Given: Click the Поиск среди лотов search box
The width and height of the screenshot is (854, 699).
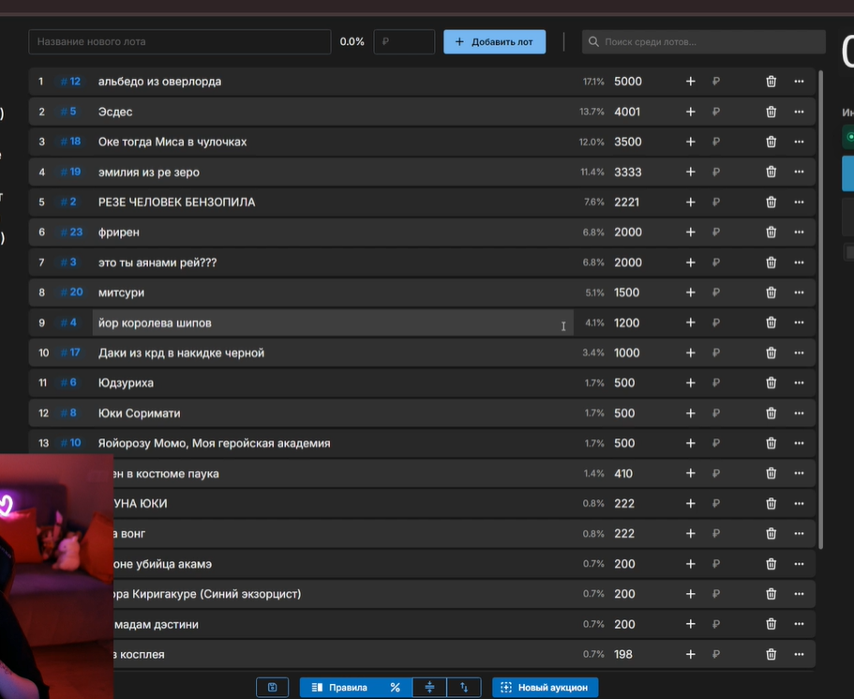Looking at the screenshot, I should click(x=704, y=42).
